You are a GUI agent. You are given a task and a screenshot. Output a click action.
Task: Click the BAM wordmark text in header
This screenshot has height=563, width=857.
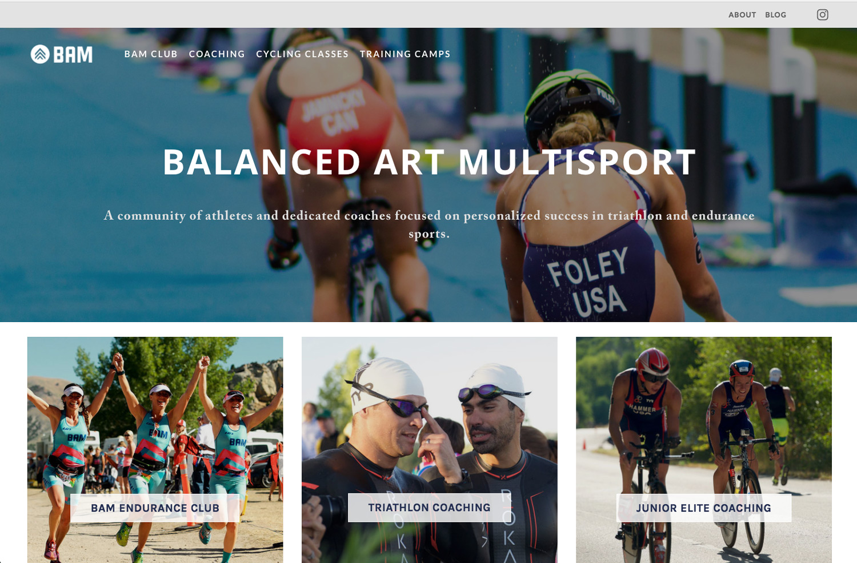pyautogui.click(x=73, y=55)
